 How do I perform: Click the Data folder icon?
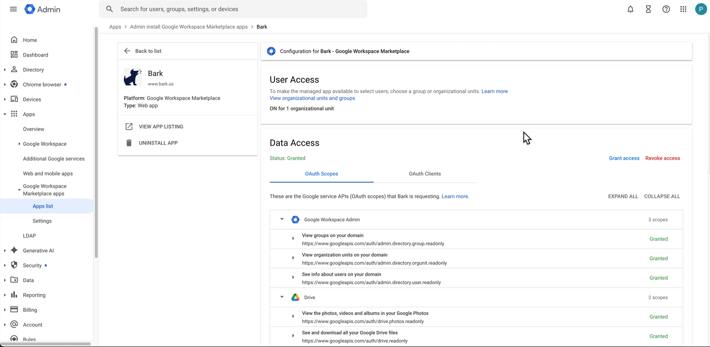click(x=14, y=280)
